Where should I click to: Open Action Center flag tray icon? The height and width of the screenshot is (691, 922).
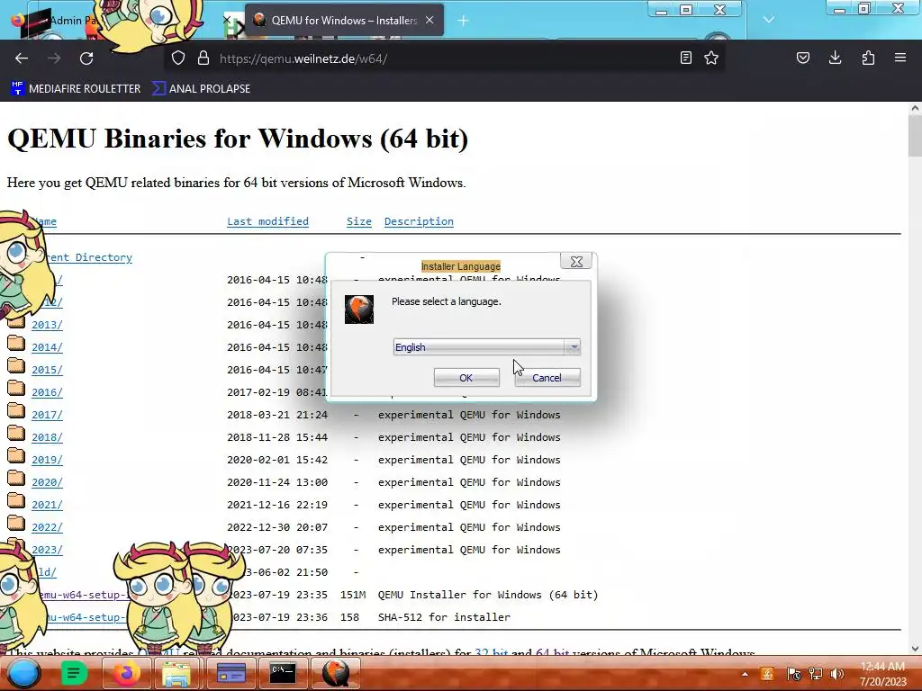pos(793,674)
